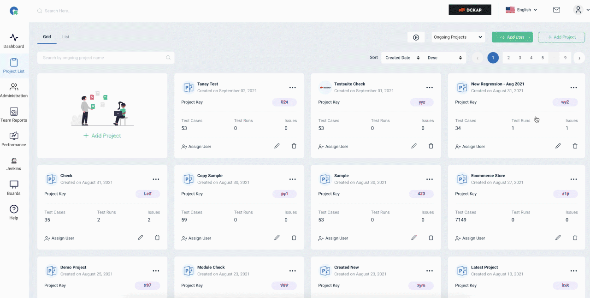Screen dimensions: 590x298
Task: Open three-dots menu on Ecommerce Store
Action: point(573,179)
